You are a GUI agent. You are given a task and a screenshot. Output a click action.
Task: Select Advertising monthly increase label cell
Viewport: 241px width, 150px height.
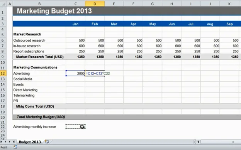(x=39, y=126)
